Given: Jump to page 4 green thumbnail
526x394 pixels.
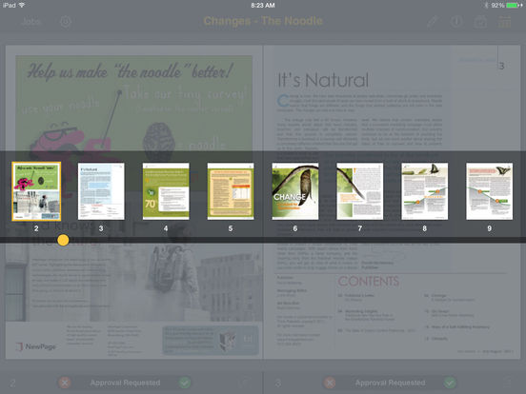Looking at the screenshot, I should [x=166, y=191].
